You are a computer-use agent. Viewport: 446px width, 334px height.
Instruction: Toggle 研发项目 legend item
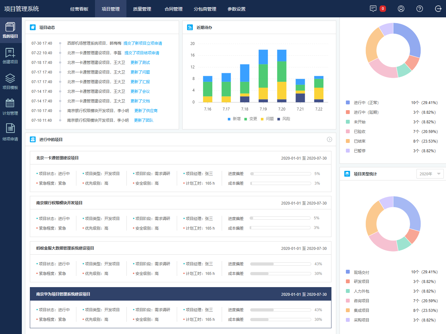coord(358,282)
